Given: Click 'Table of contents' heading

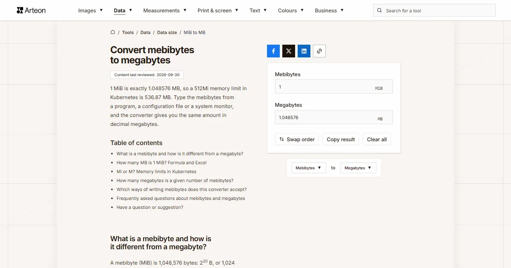Looking at the screenshot, I should coord(136,143).
